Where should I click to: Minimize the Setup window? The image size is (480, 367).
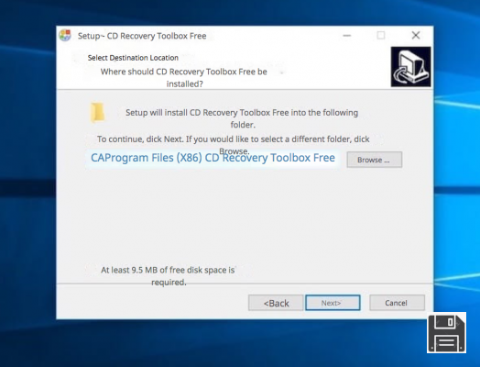point(346,36)
